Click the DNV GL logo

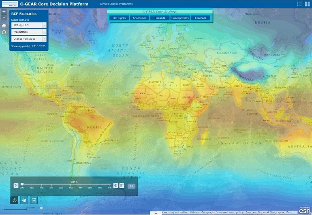click(x=9, y=4)
